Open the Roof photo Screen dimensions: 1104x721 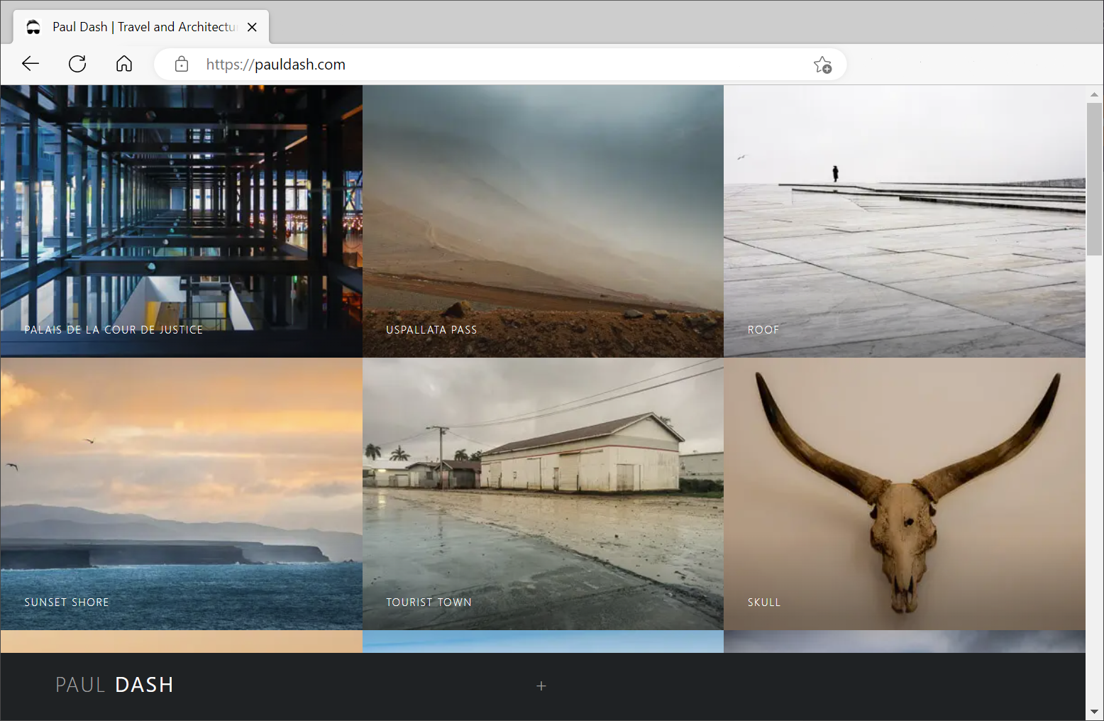click(904, 221)
